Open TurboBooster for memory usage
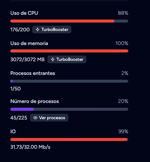The width and height of the screenshot is (150, 162). pyautogui.click(x=67, y=59)
